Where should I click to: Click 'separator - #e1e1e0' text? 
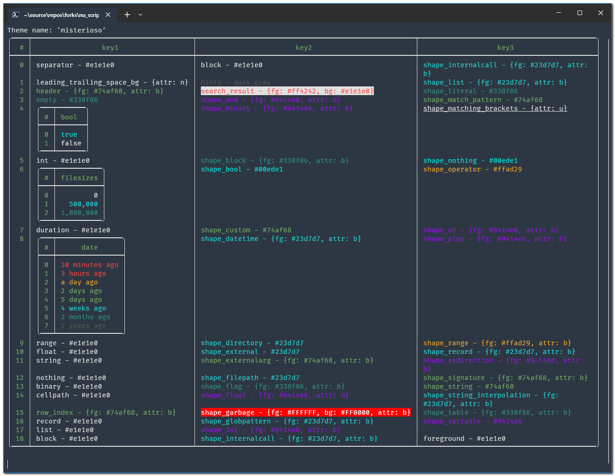click(x=76, y=65)
